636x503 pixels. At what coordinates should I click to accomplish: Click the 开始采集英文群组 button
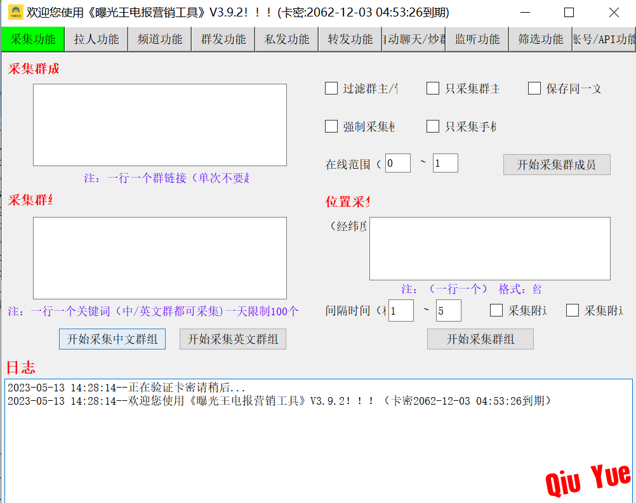[x=233, y=339]
